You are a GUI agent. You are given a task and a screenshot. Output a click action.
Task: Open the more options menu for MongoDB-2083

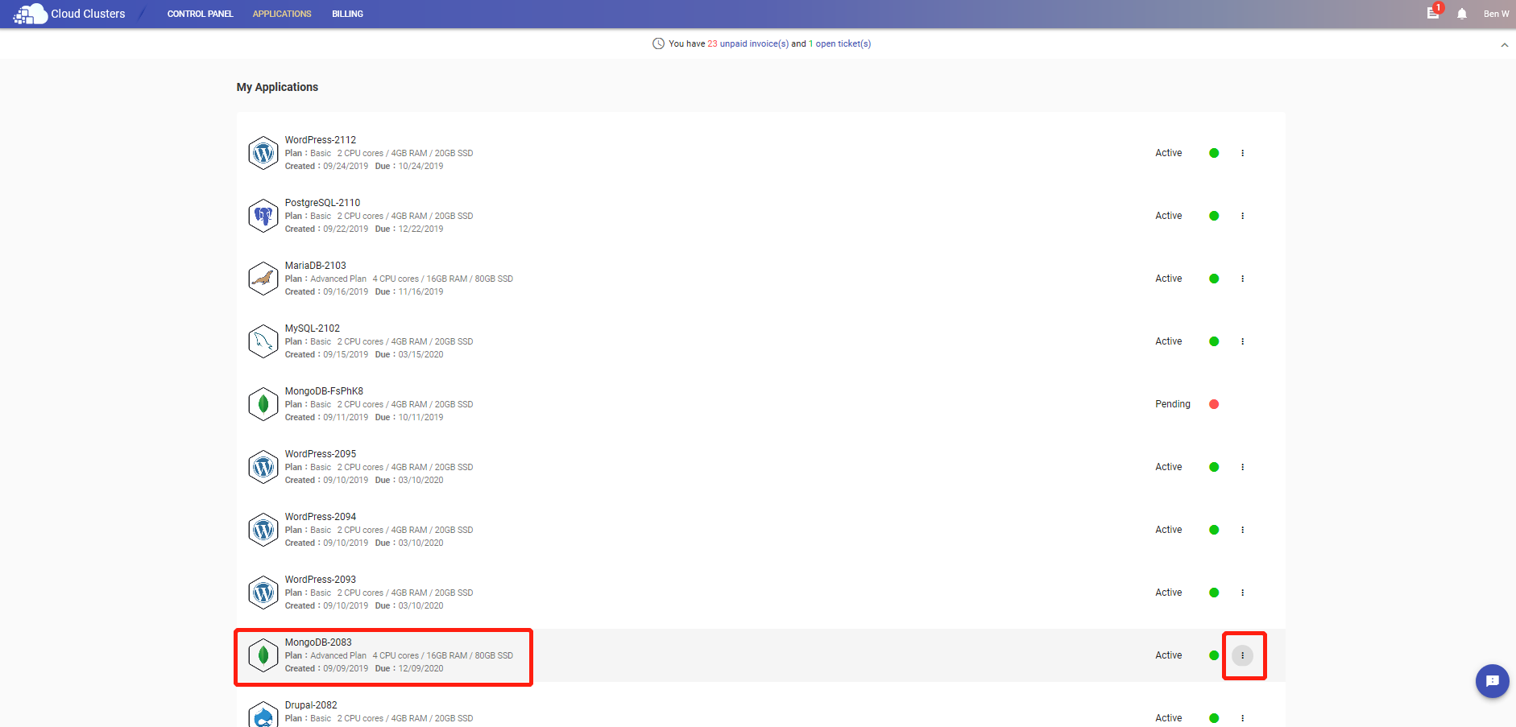(x=1242, y=655)
